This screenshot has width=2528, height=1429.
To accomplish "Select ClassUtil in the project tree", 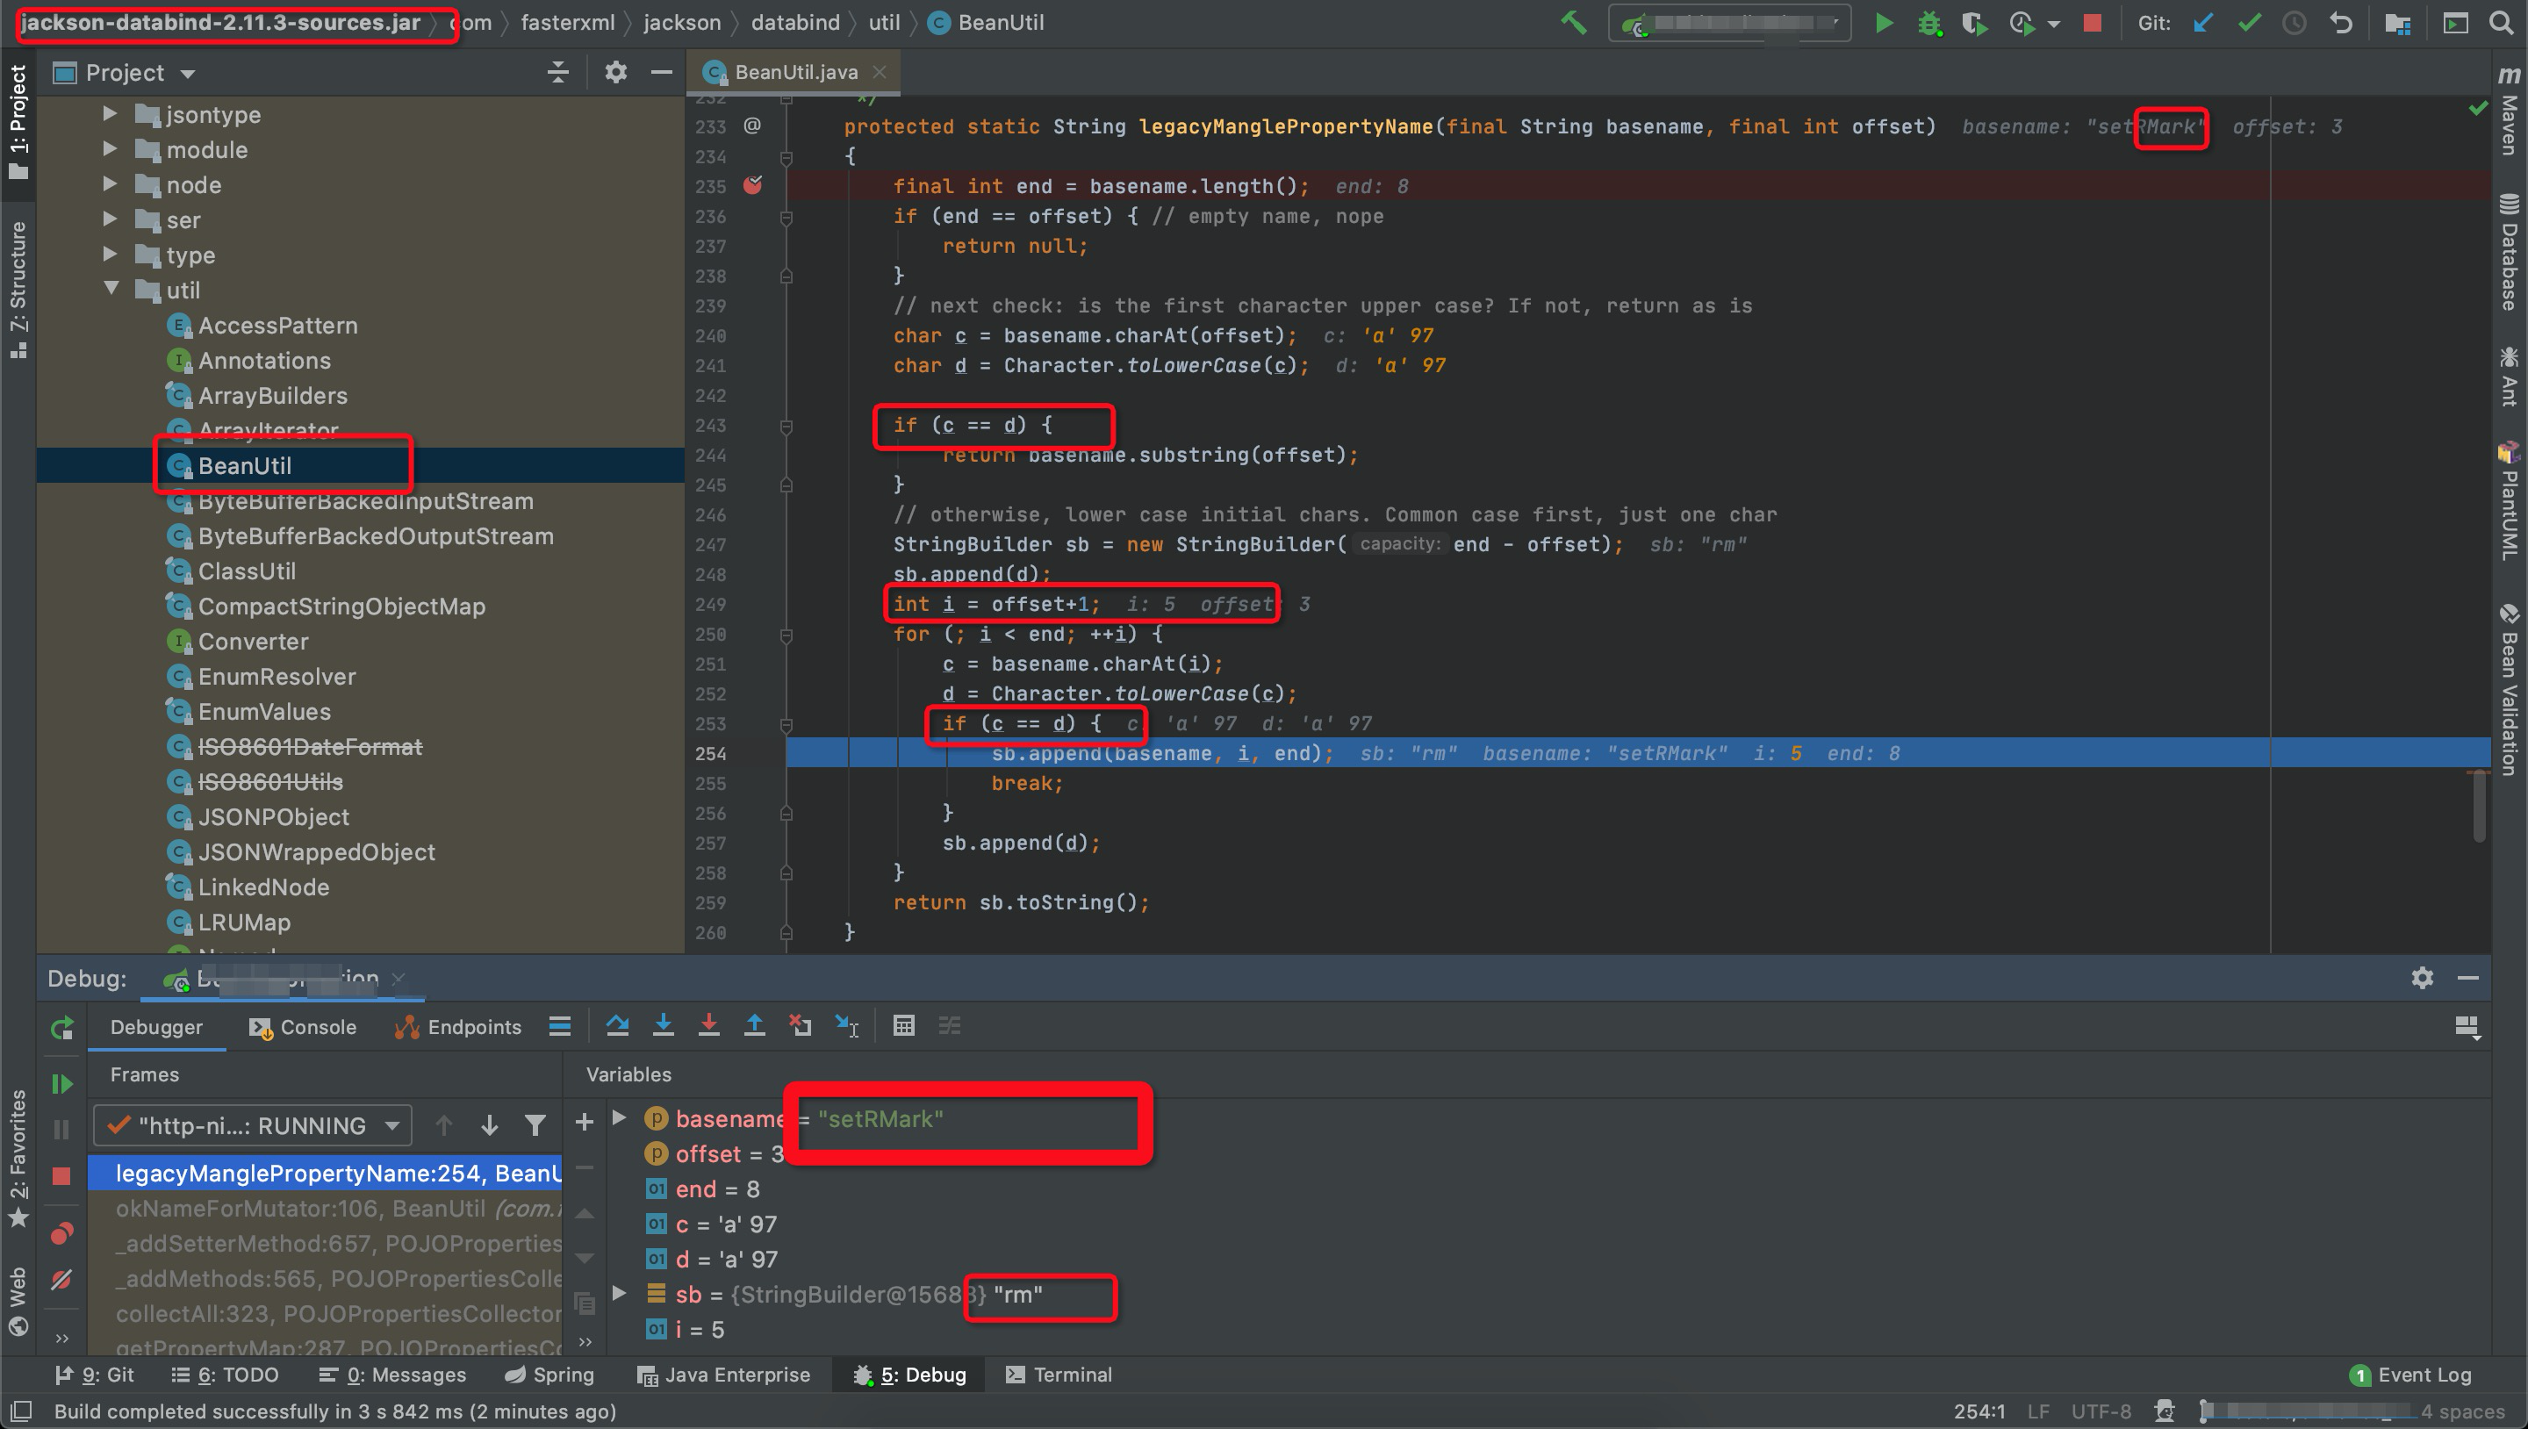I will click(x=247, y=571).
